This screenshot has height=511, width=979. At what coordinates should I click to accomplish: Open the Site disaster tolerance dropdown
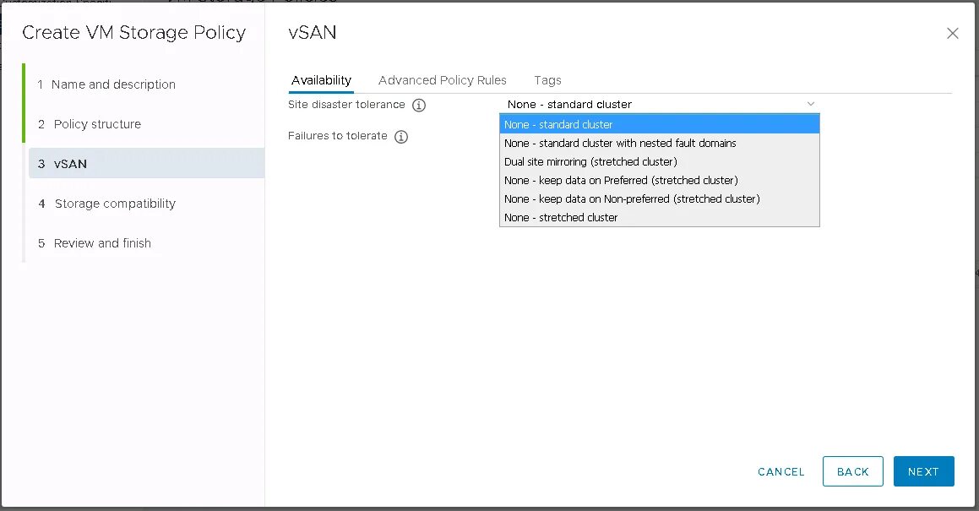click(x=661, y=105)
